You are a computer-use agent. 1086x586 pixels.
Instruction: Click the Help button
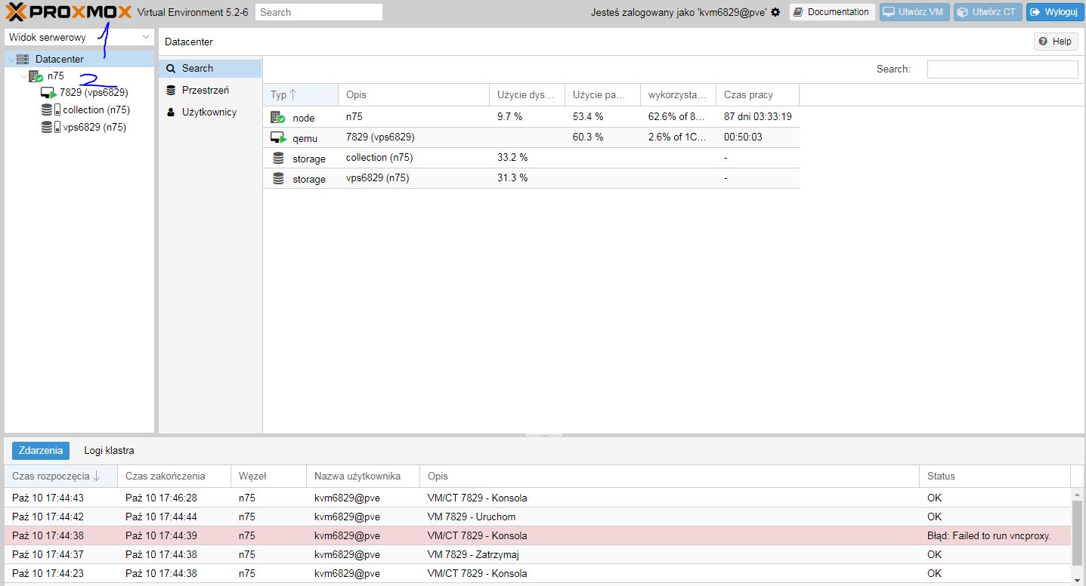(x=1055, y=42)
